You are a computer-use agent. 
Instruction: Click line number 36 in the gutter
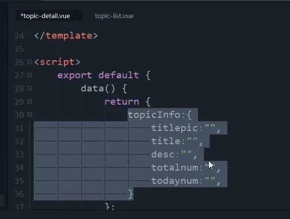(19, 194)
